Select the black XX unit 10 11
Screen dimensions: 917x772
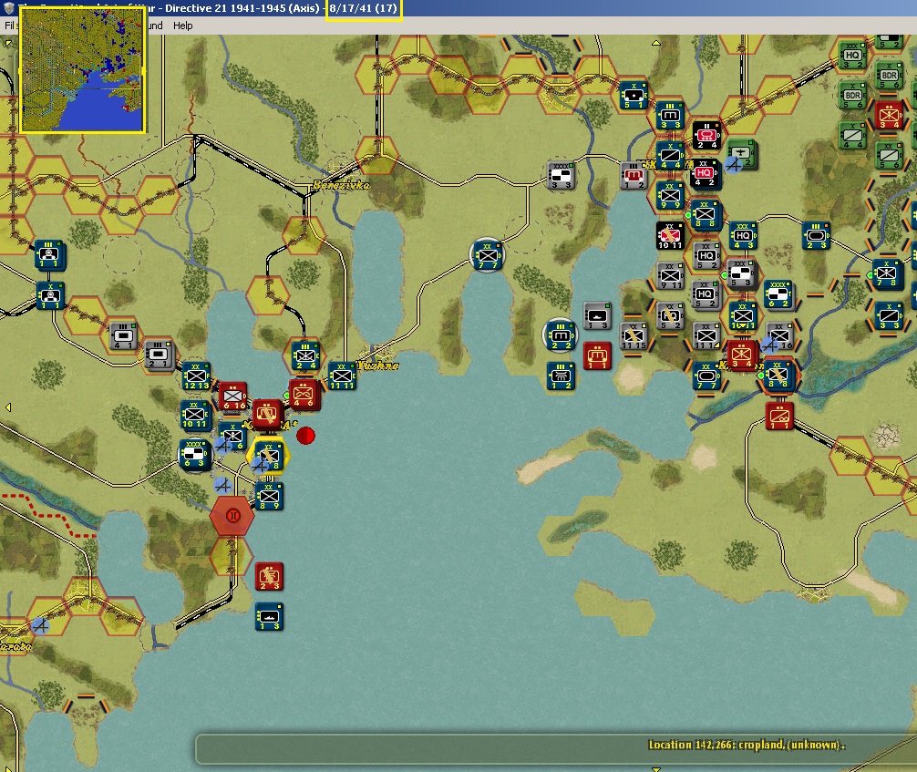click(x=670, y=236)
